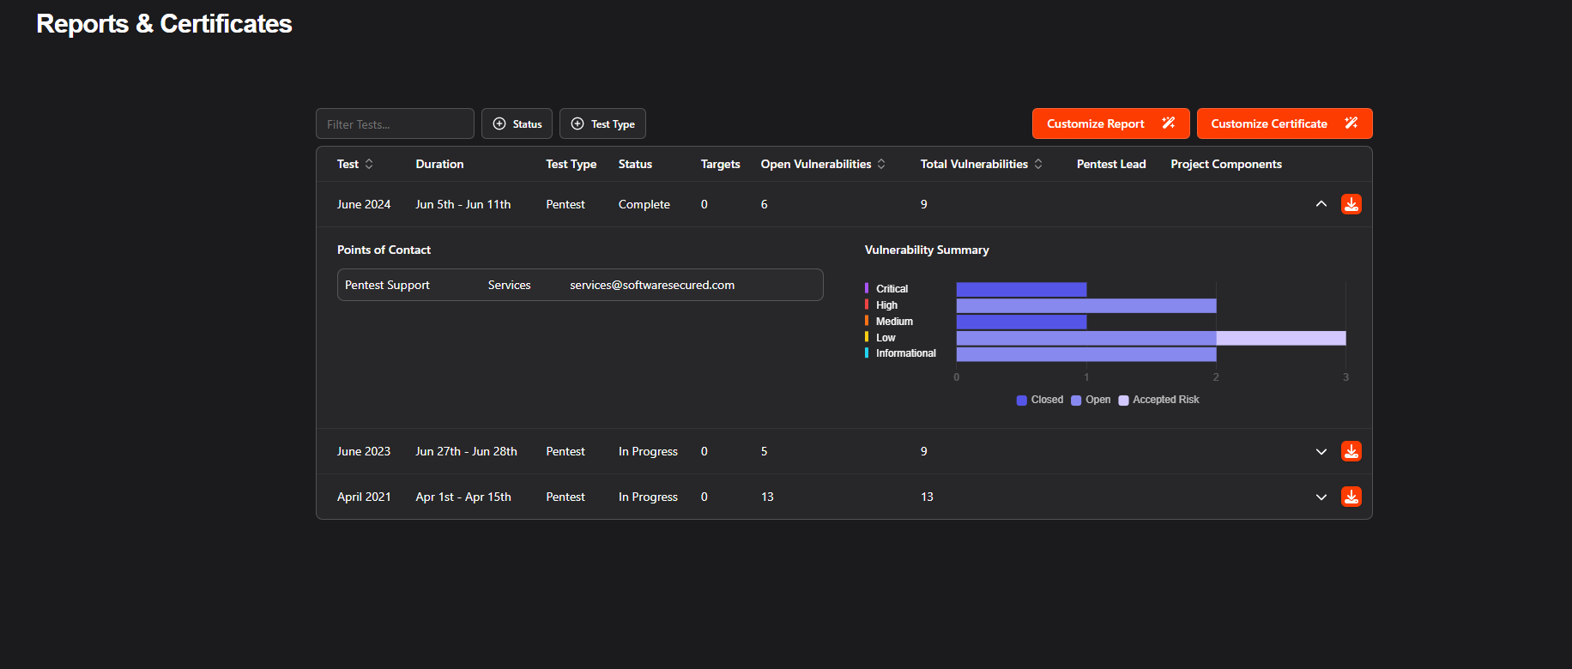
Task: Click the sort icon beside Test column
Action: 369,164
